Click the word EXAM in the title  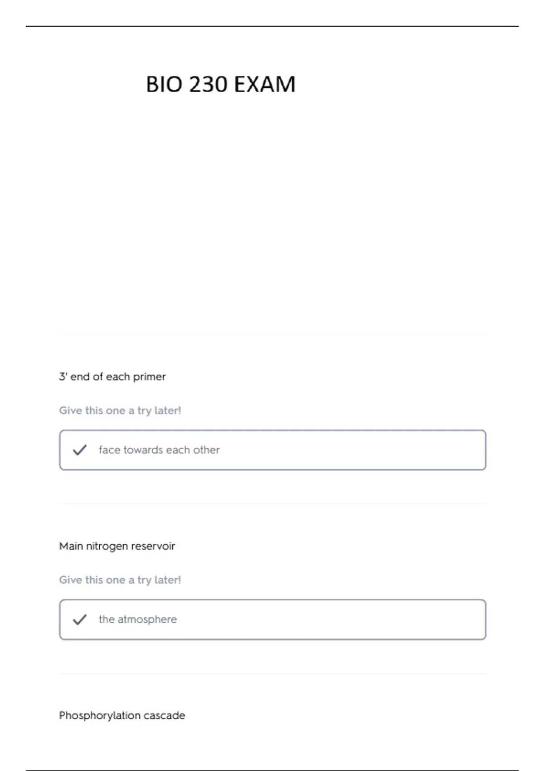point(265,84)
